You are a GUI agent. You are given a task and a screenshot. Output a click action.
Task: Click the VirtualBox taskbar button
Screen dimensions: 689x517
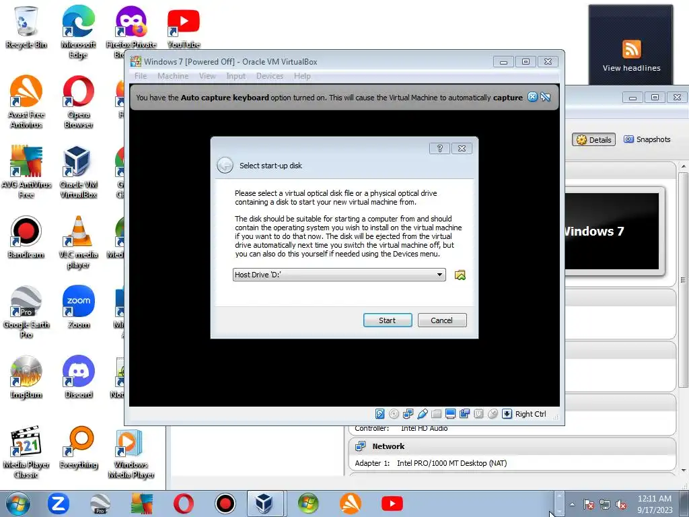[x=264, y=504]
